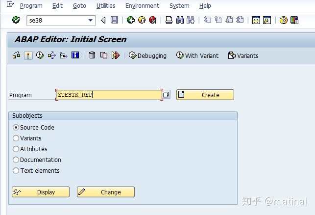
Task: Click the Find binoculars icon
Action: coord(180,20)
